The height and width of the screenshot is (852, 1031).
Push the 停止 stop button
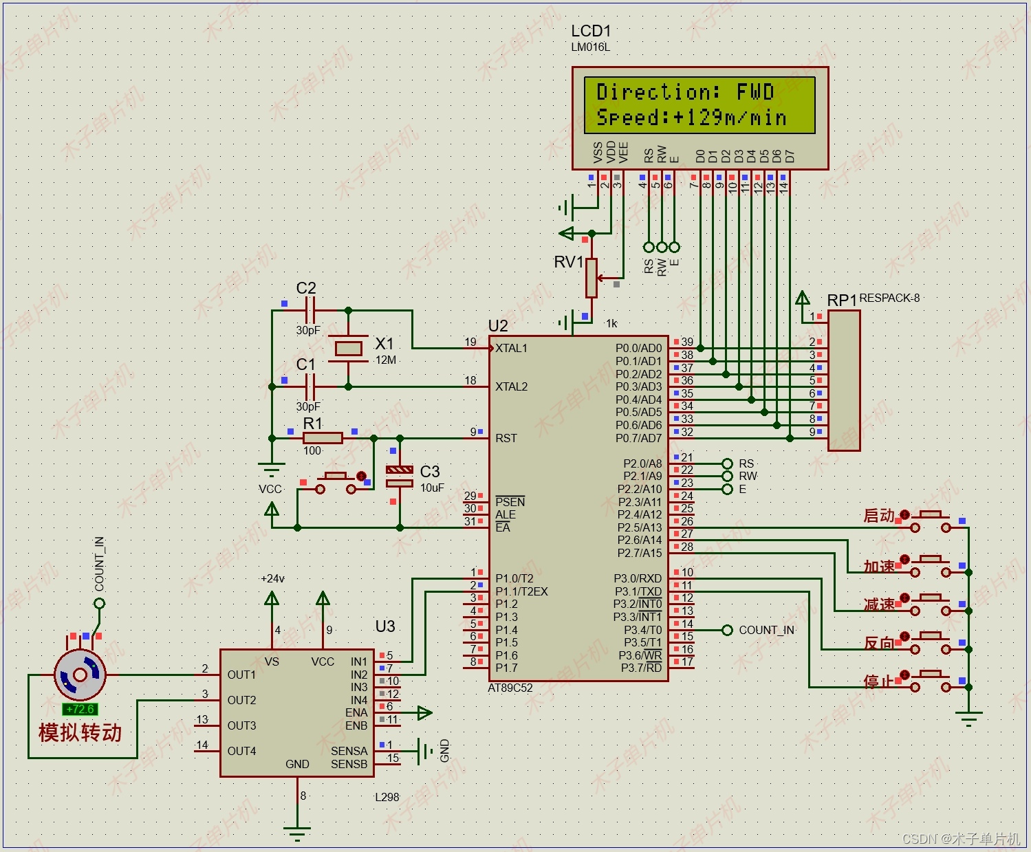point(931,681)
